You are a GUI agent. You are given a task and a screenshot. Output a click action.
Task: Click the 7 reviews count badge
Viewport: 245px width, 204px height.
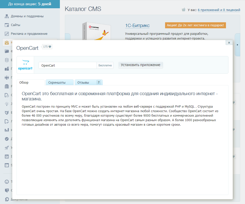pos(99,82)
